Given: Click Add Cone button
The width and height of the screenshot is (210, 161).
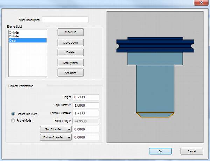Looking at the screenshot, I should (x=71, y=73).
